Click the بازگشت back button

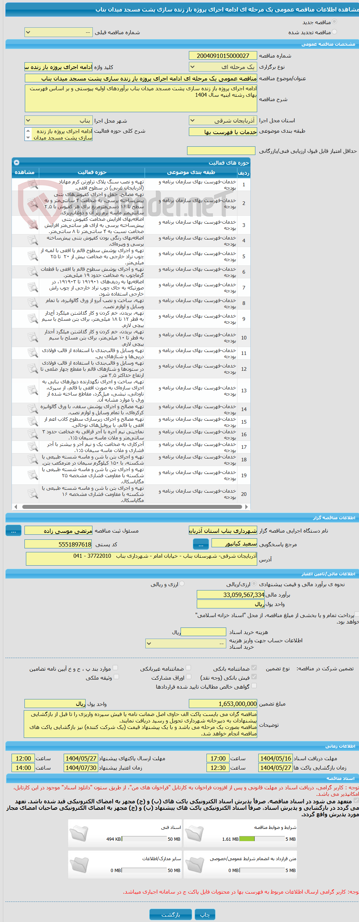point(171,914)
